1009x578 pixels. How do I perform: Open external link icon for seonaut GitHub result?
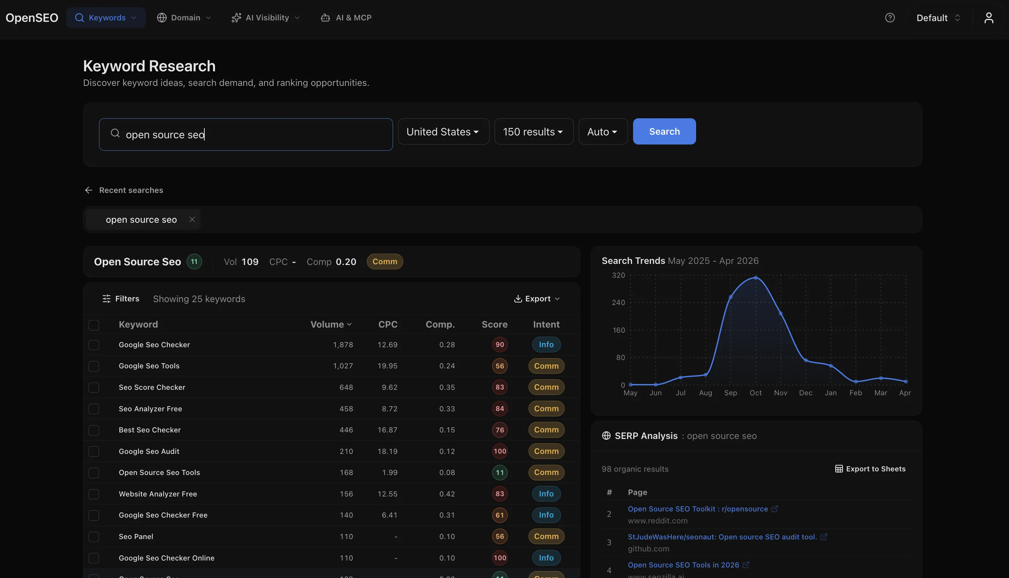[824, 537]
